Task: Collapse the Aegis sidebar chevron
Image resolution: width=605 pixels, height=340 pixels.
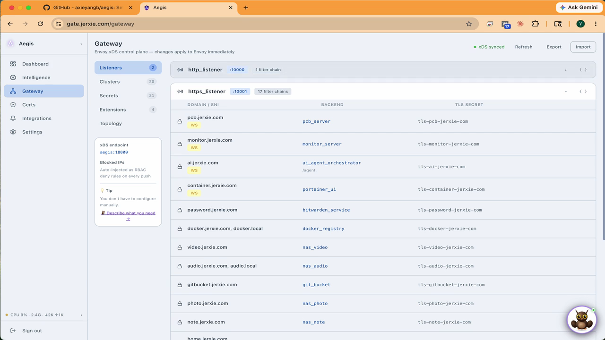Action: [x=81, y=44]
